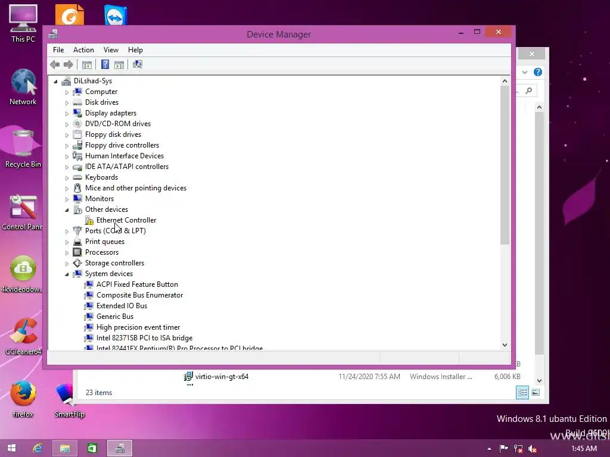Image resolution: width=610 pixels, height=457 pixels.
Task: Click the green Store icon on taskbar
Action: pyautogui.click(x=92, y=448)
